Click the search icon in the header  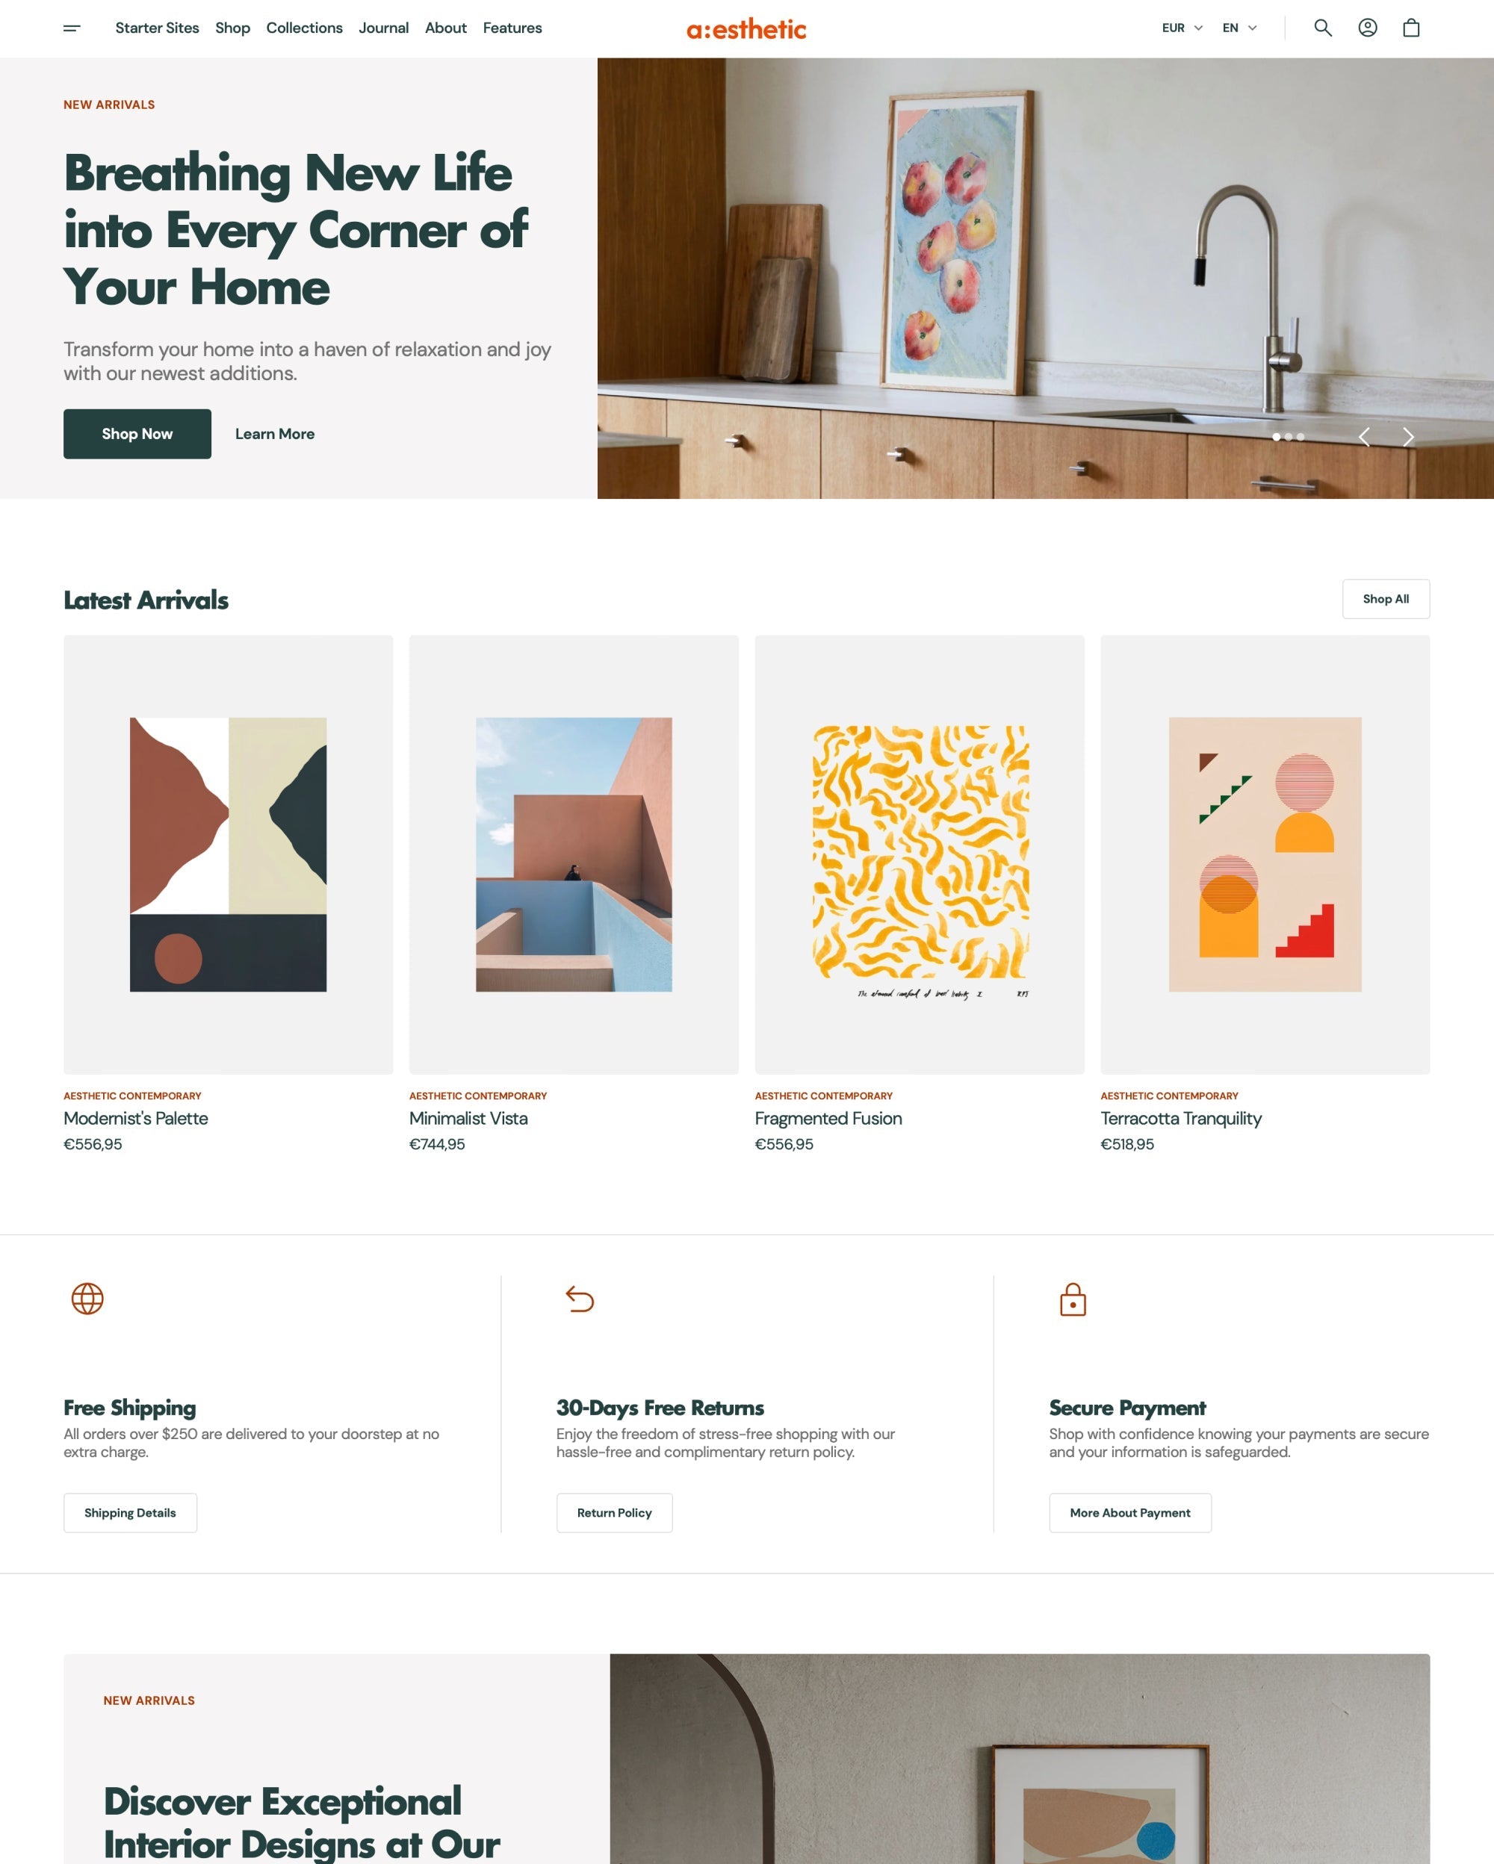pyautogui.click(x=1323, y=28)
